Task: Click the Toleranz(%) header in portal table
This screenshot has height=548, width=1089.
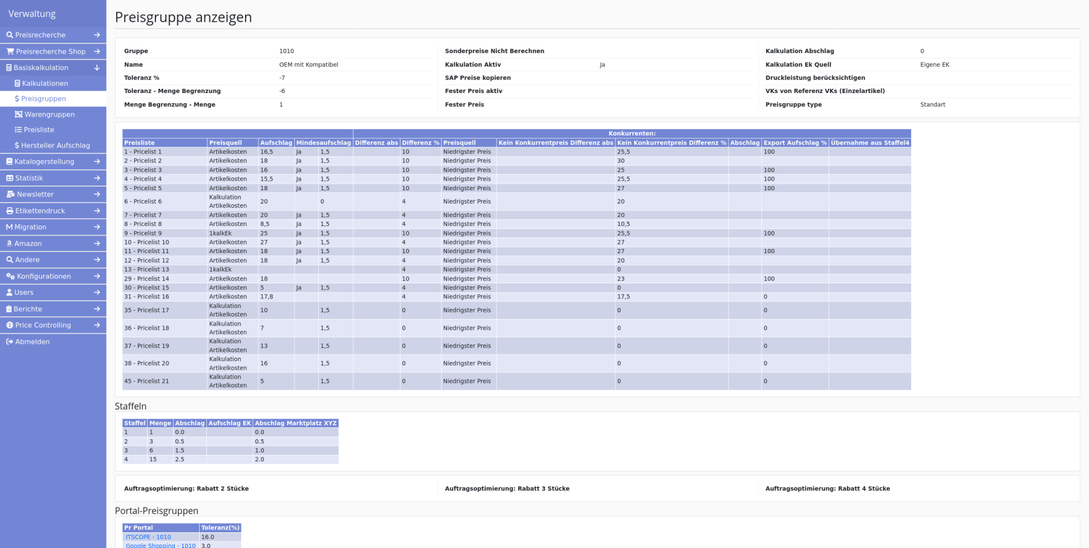Action: [220, 527]
